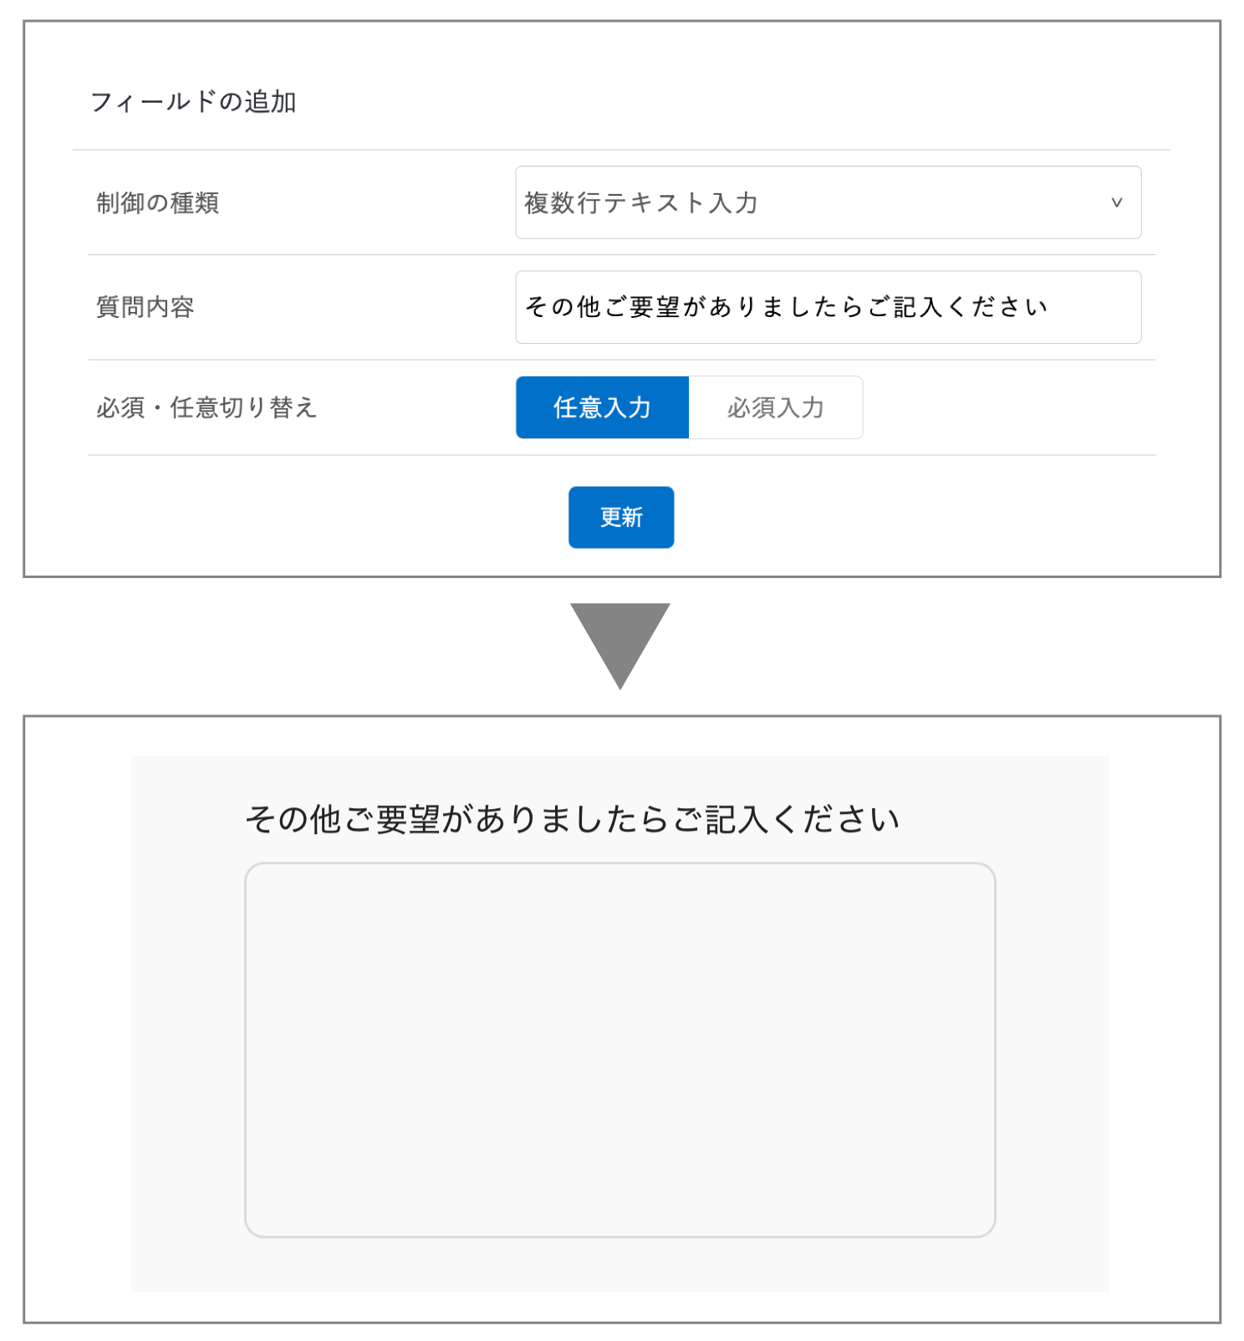Click the フィールドの追加 heading
The height and width of the screenshot is (1341, 1244).
193,102
